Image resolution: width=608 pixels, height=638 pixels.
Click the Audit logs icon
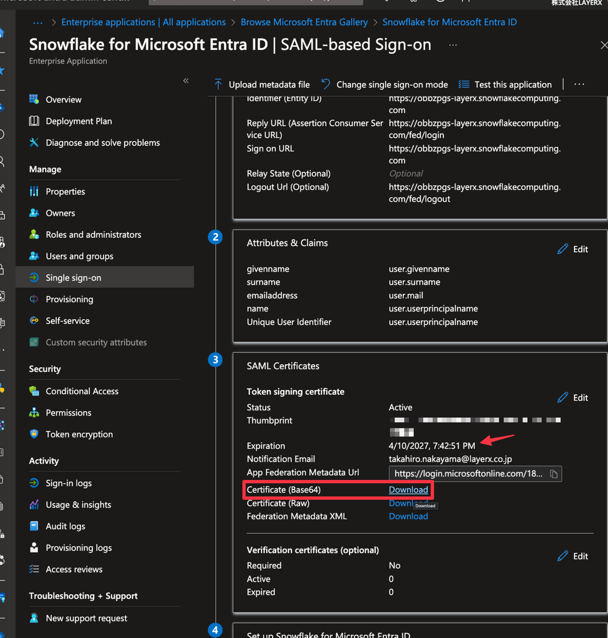pyautogui.click(x=34, y=526)
